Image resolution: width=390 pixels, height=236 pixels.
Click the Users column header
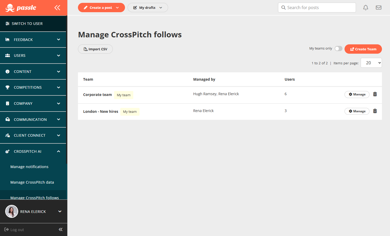[x=290, y=79]
